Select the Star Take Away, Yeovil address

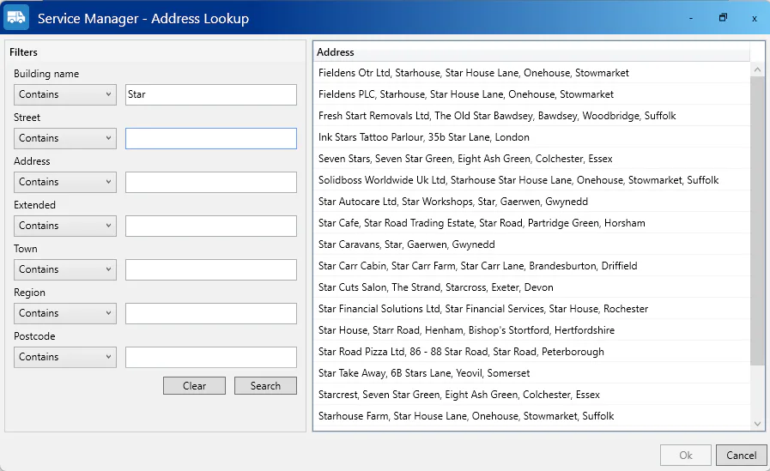(532, 373)
